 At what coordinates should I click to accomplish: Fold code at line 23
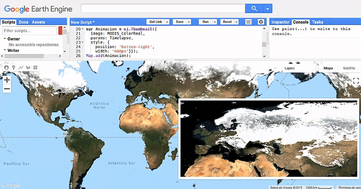coord(83,42)
